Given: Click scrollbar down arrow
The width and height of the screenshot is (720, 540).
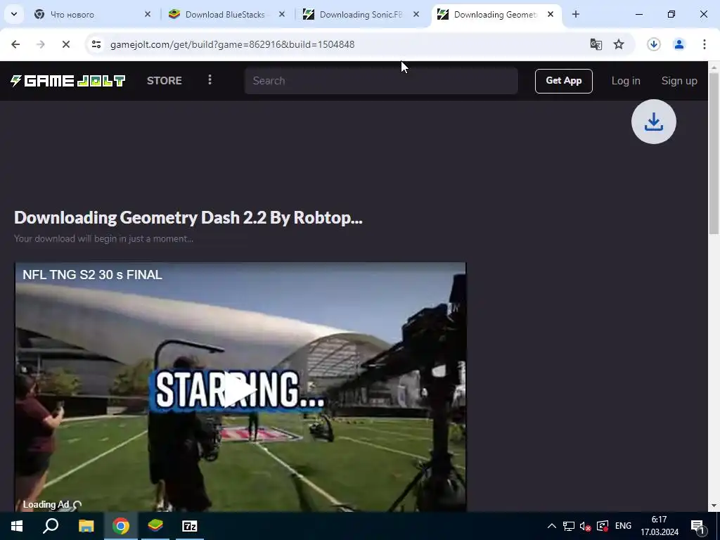Looking at the screenshot, I should click(x=714, y=506).
